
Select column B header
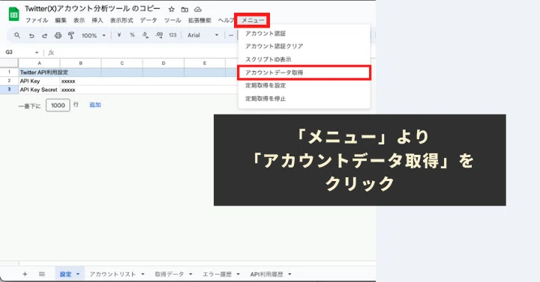coord(80,63)
